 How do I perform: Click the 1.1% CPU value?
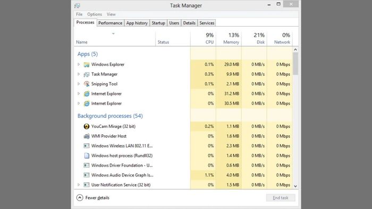[x=209, y=175]
